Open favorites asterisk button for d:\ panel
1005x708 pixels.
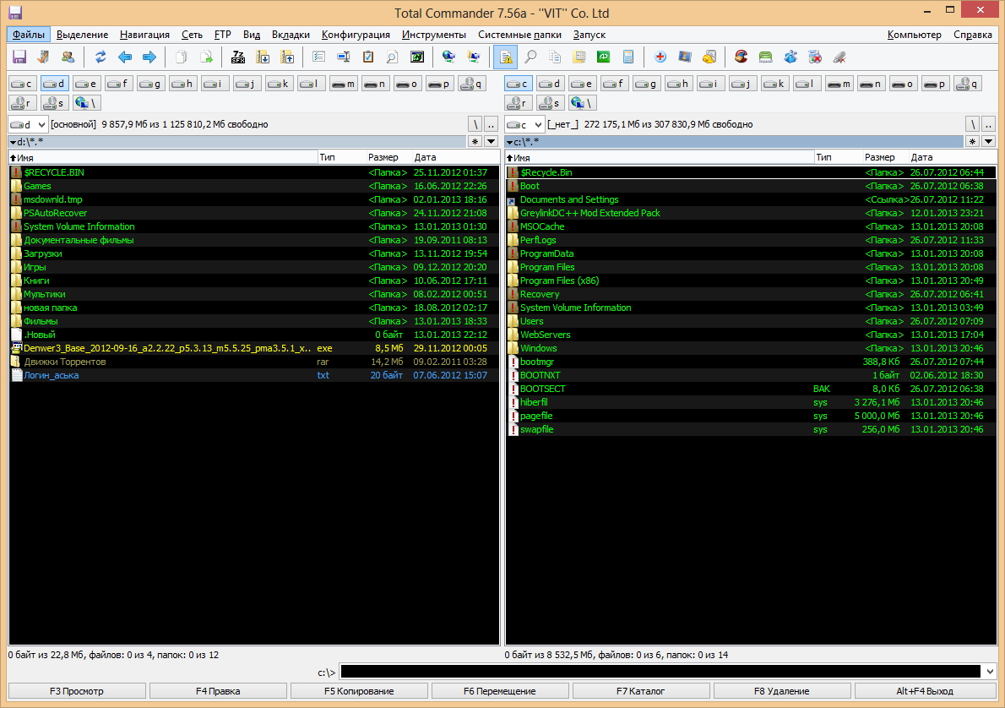(475, 142)
